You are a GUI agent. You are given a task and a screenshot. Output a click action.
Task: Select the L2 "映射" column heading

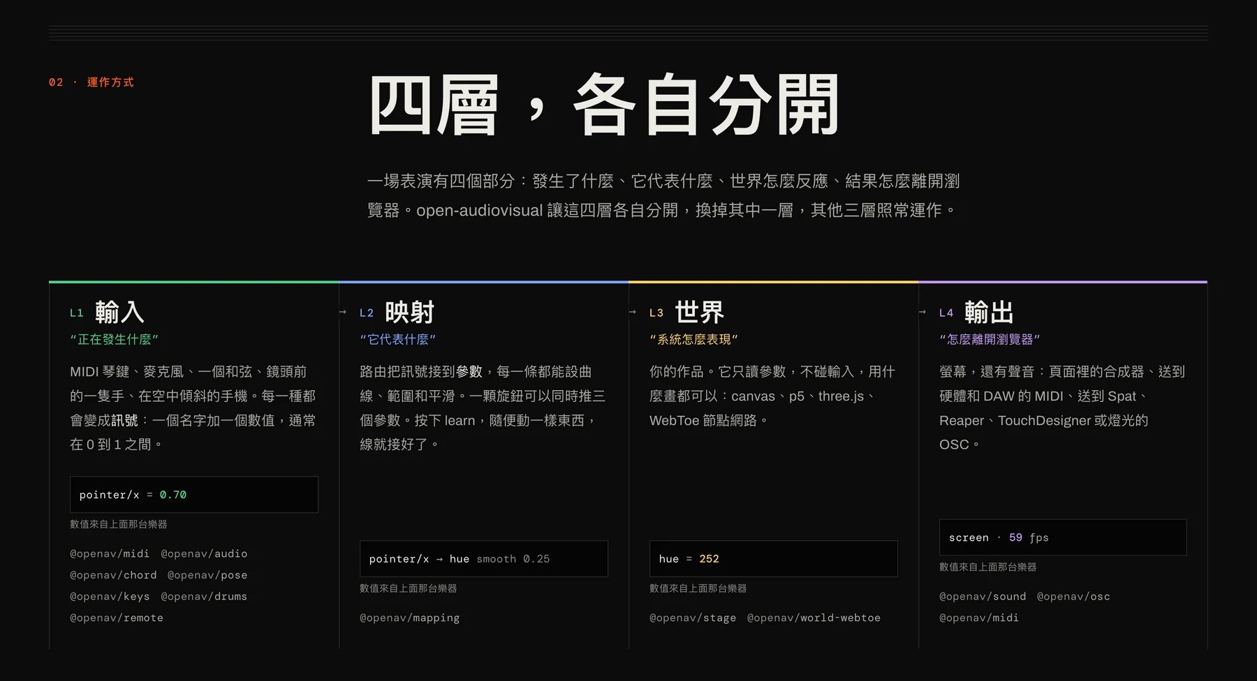(x=409, y=312)
